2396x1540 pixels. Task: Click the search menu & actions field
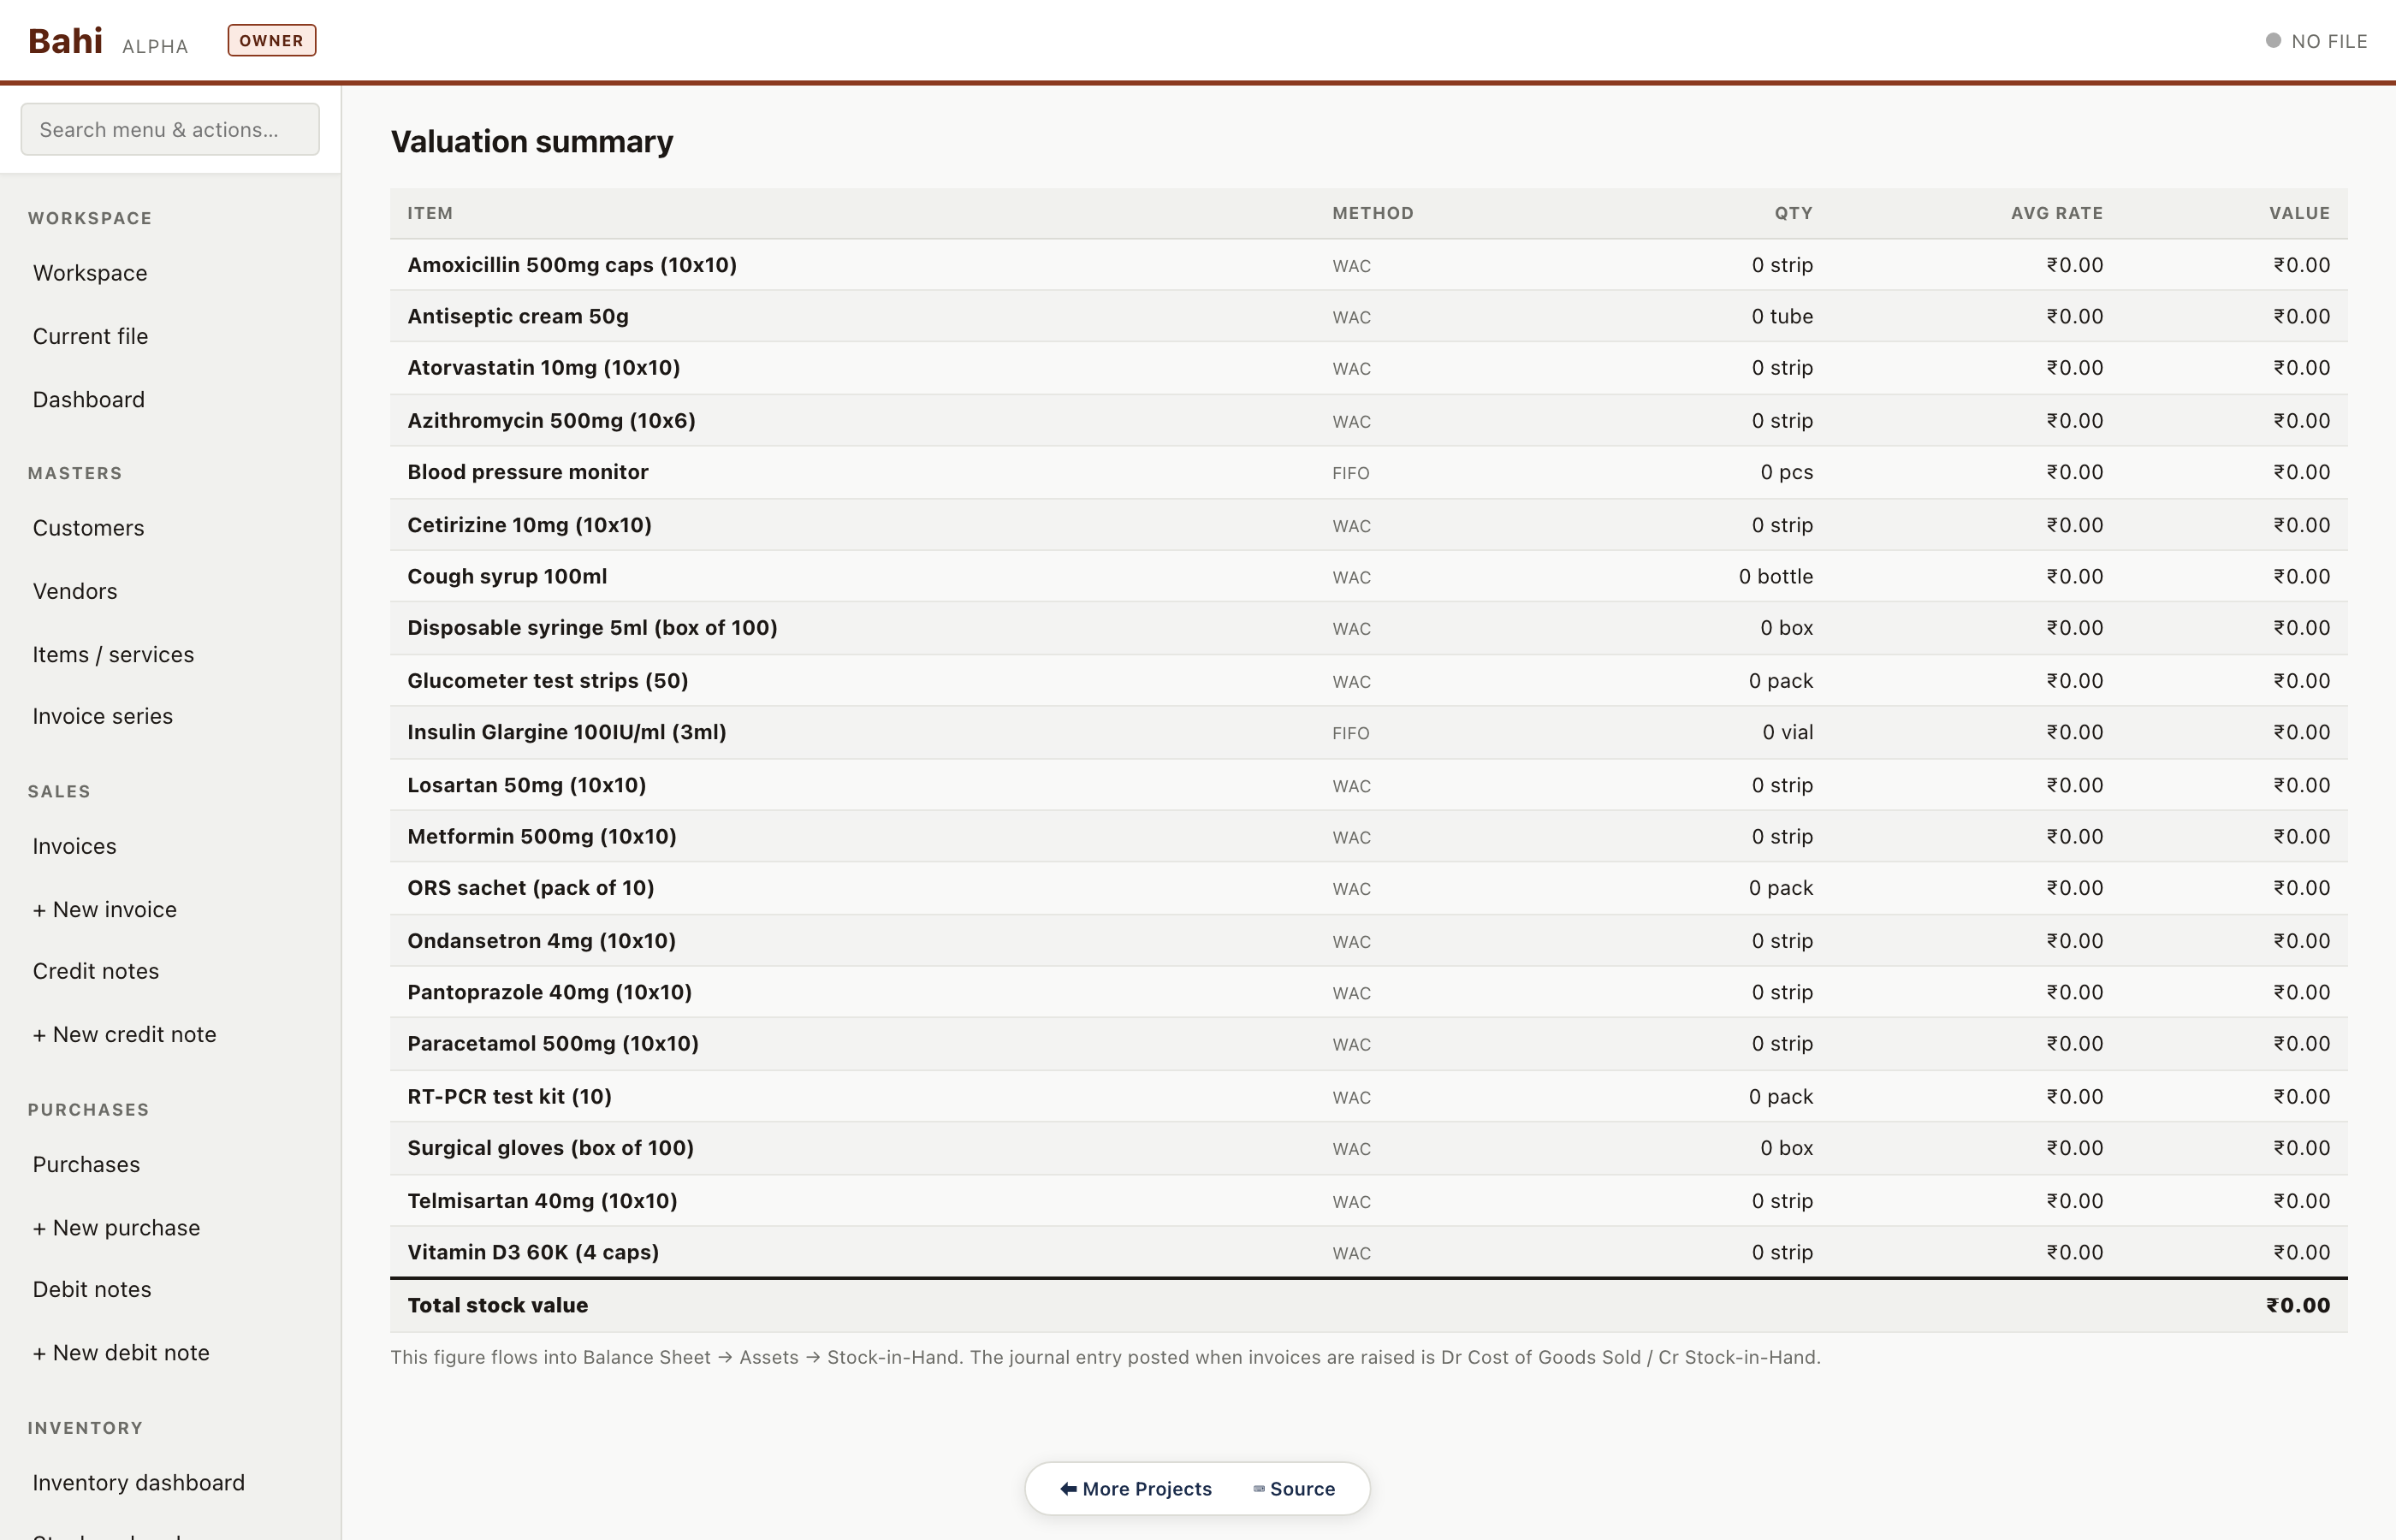(x=169, y=129)
